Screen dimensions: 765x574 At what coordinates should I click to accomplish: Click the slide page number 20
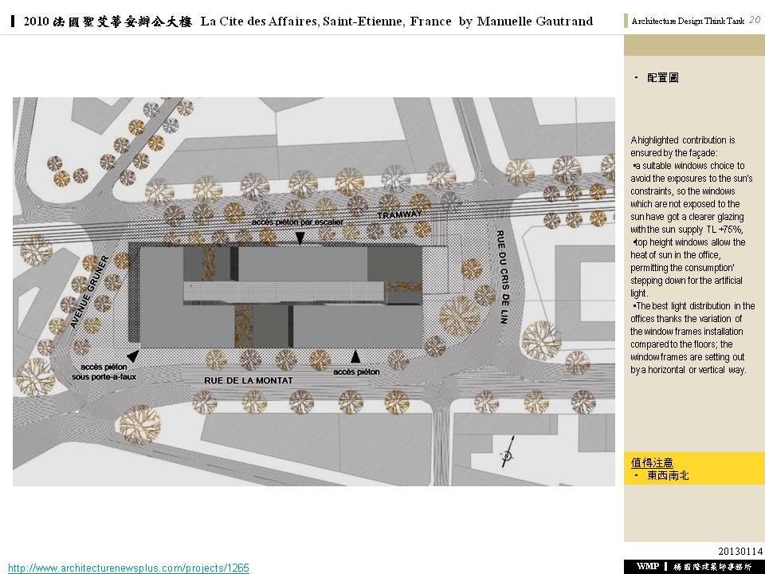click(x=754, y=21)
